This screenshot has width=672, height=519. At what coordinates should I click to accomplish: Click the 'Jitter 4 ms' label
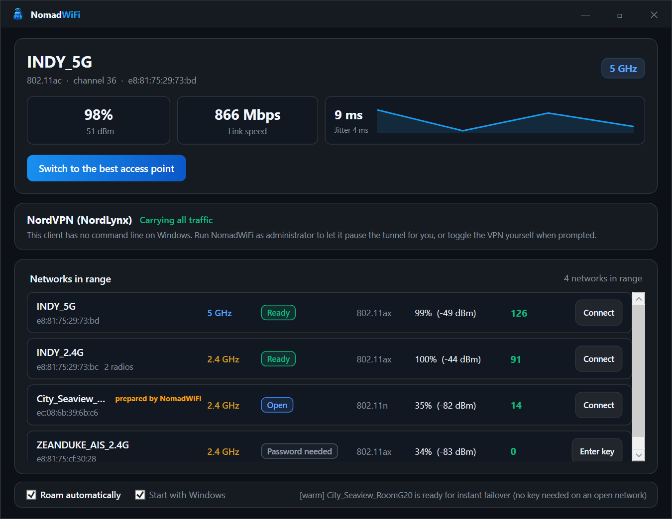tap(351, 130)
